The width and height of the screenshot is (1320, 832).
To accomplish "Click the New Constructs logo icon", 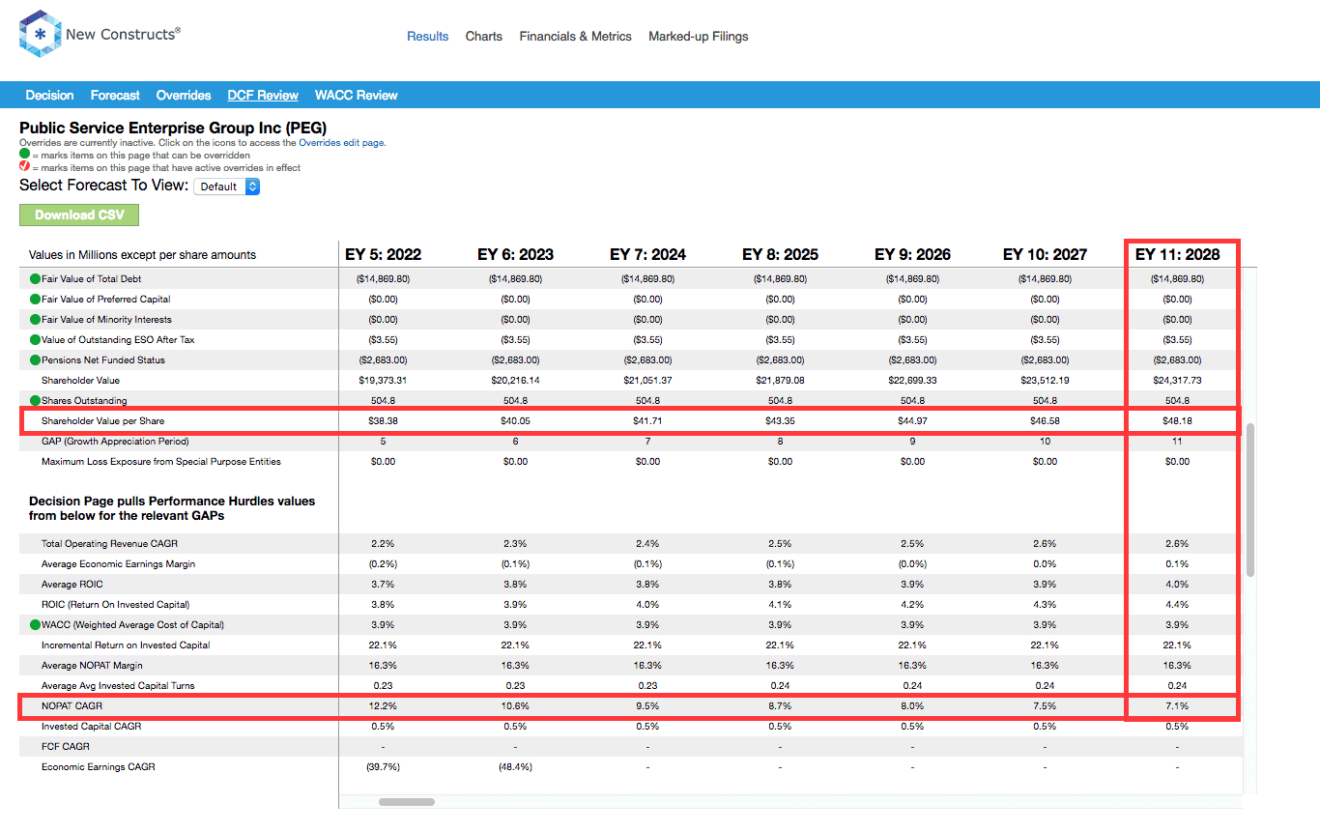I will point(40,34).
